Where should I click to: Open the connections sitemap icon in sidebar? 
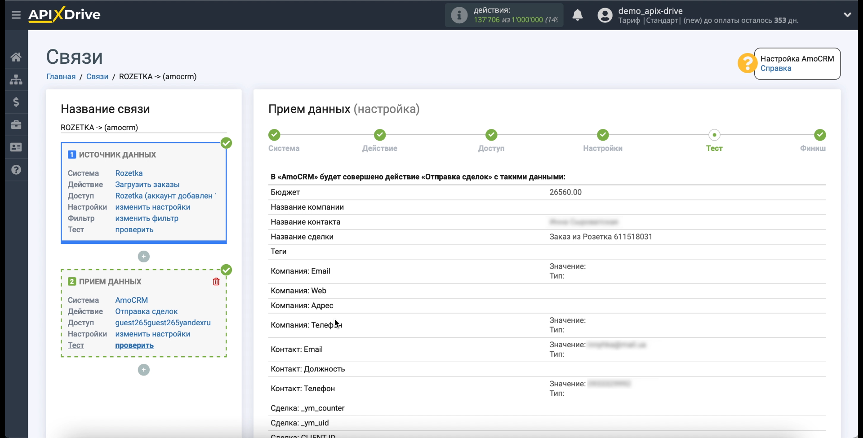[x=16, y=80]
